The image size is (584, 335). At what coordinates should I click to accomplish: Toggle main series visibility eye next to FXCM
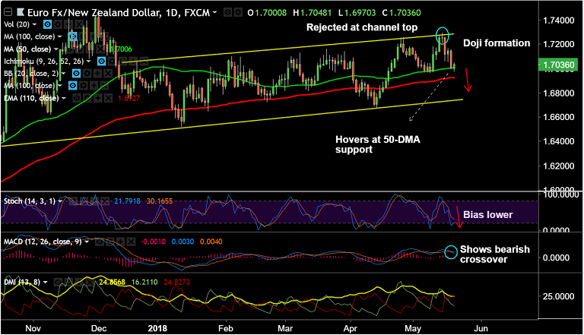pos(227,12)
